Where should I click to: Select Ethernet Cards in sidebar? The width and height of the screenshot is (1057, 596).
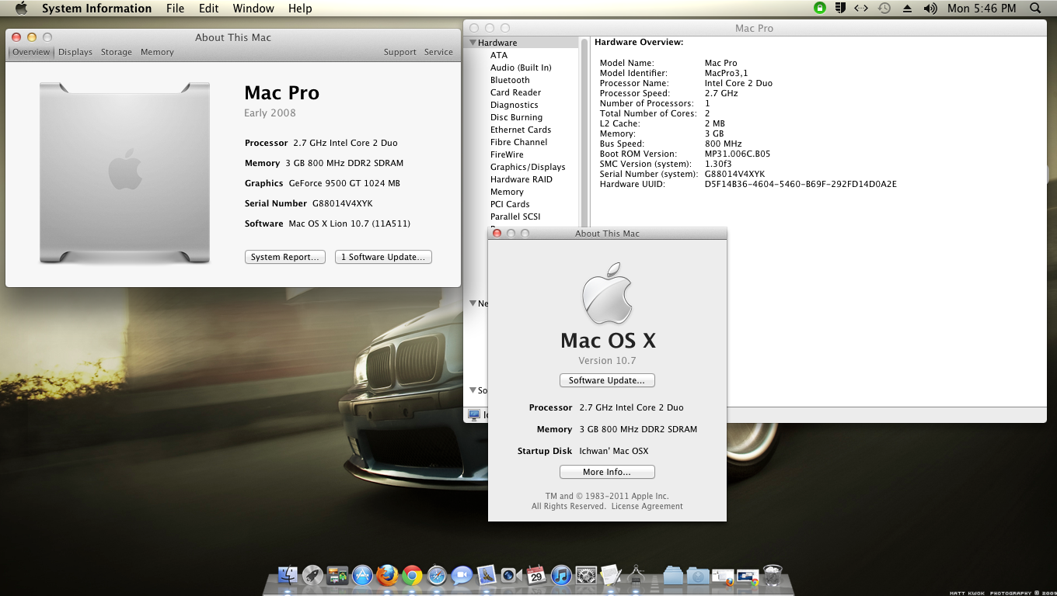click(521, 130)
